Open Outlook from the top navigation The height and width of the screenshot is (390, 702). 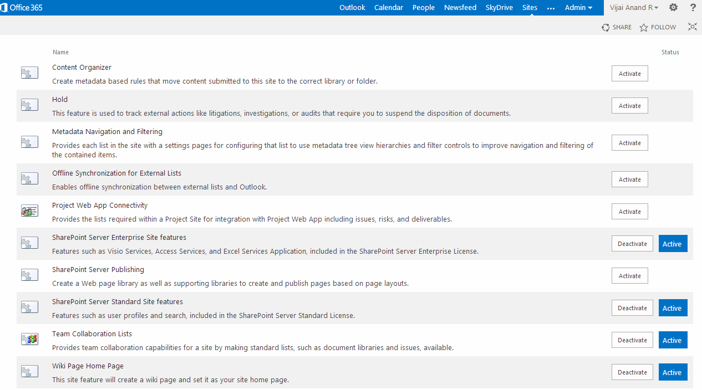352,8
